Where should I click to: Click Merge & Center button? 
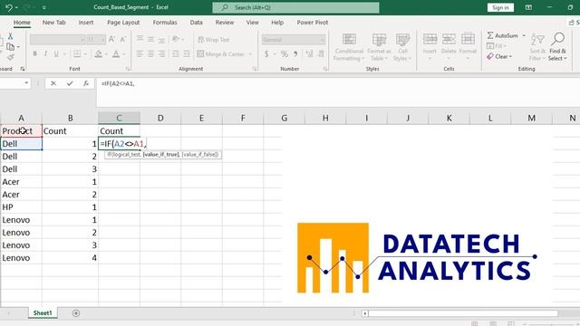(221, 54)
